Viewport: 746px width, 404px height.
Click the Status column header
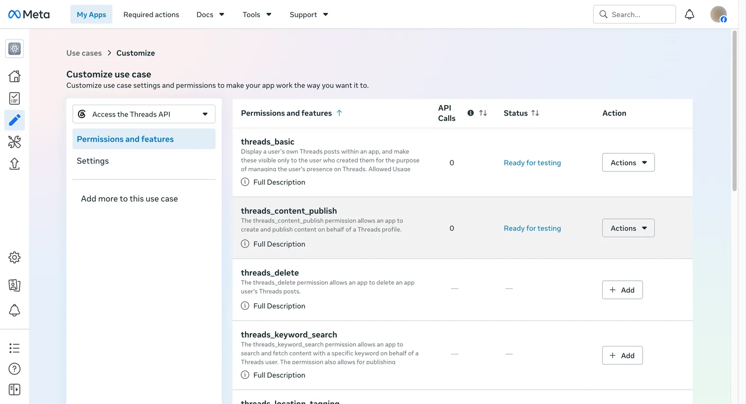(x=516, y=113)
